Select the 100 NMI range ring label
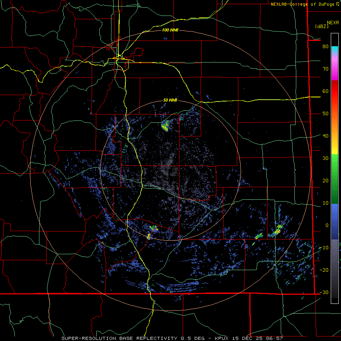 click(x=170, y=30)
